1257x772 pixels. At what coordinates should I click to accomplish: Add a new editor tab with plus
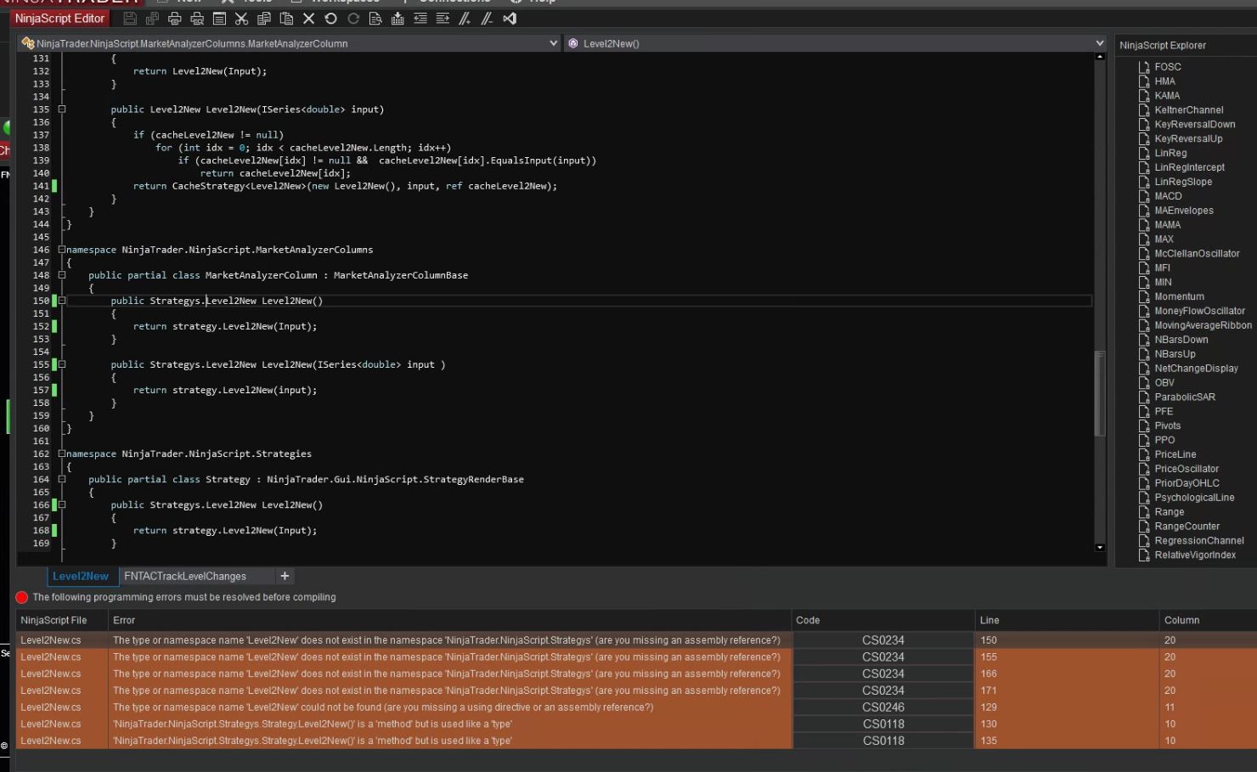pyautogui.click(x=285, y=576)
